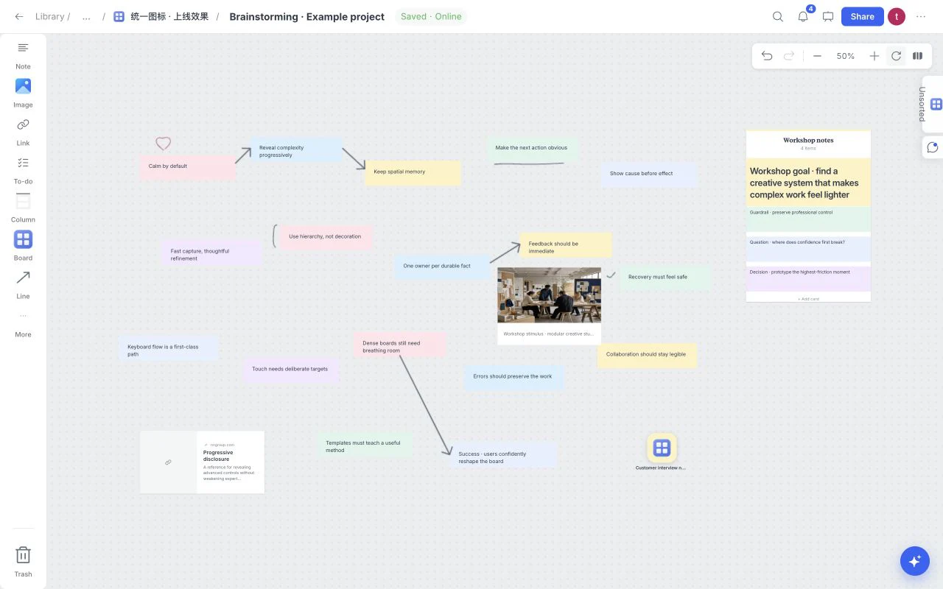Select the Board tool in sidebar
943x589 pixels.
(x=23, y=247)
